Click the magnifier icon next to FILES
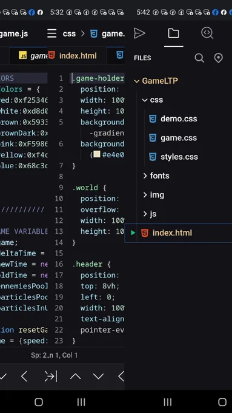 click(x=199, y=58)
